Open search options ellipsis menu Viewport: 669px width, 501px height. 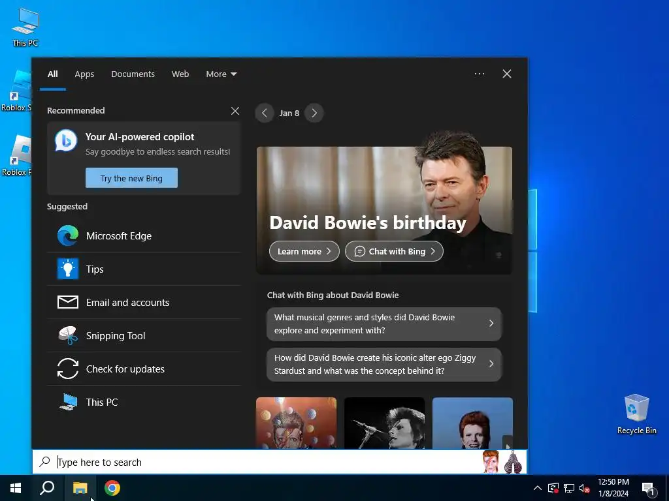click(x=479, y=74)
